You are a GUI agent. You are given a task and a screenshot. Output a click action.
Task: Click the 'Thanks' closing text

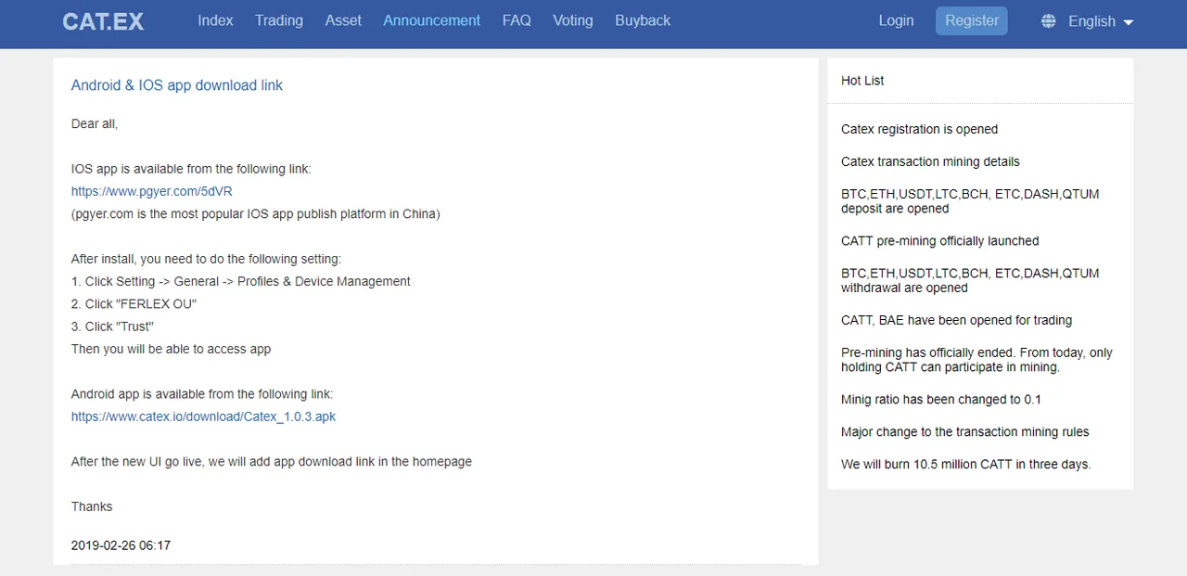tap(92, 507)
